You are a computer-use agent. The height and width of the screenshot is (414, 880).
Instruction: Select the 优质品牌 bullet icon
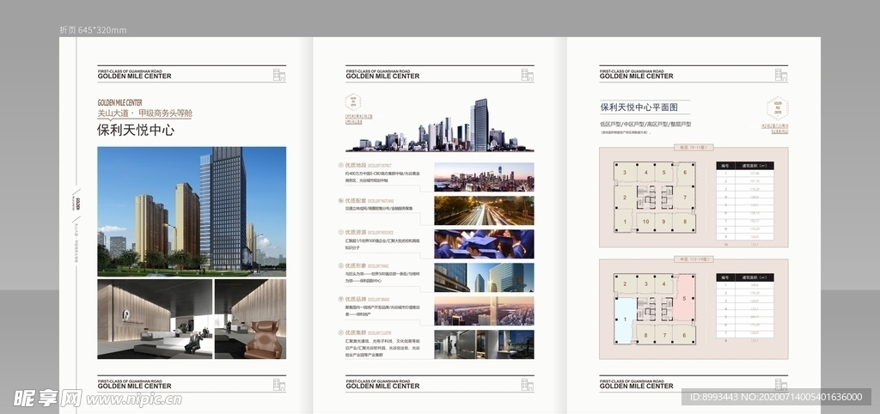(x=341, y=298)
